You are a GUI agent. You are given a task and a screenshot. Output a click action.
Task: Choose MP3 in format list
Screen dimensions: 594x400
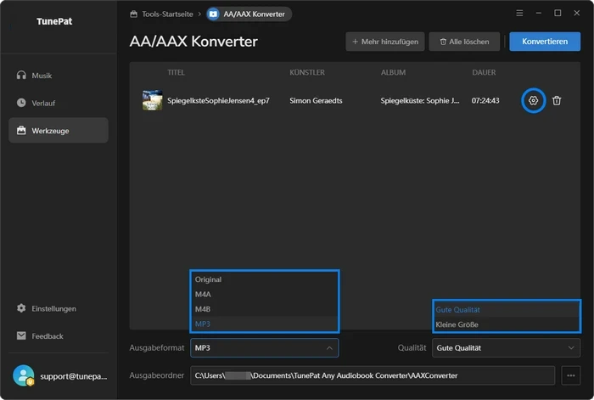click(265, 324)
